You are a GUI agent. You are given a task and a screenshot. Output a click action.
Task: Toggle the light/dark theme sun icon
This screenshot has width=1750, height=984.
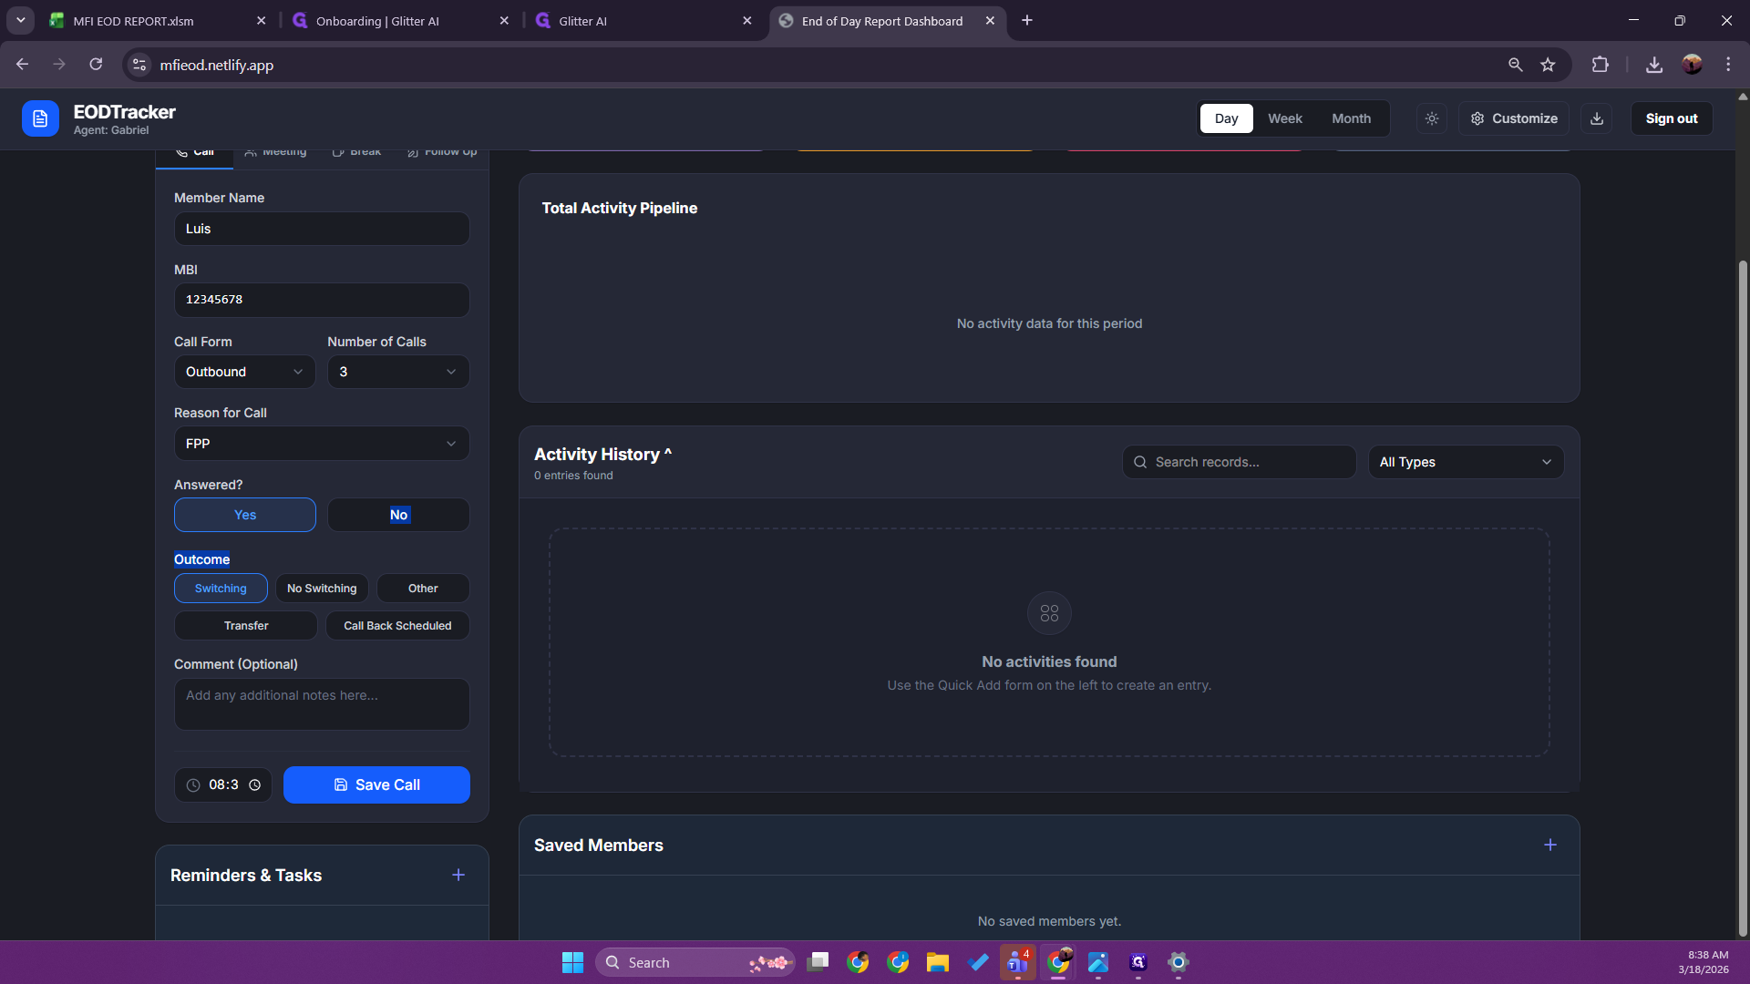[x=1432, y=118]
